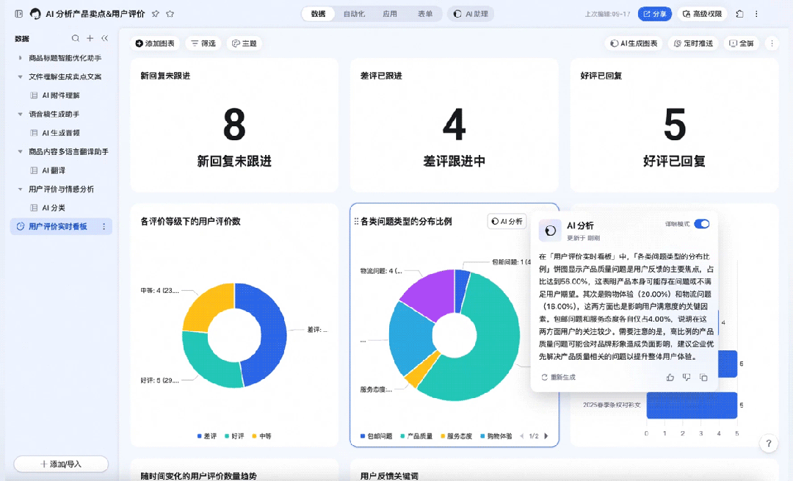Go to the next legend page arrow
793x481 pixels.
(547, 436)
